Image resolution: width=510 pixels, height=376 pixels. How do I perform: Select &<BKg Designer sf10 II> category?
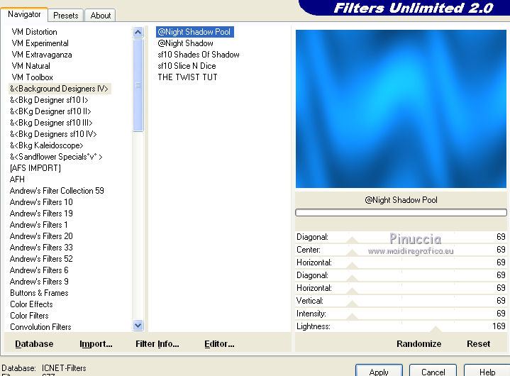[50, 111]
